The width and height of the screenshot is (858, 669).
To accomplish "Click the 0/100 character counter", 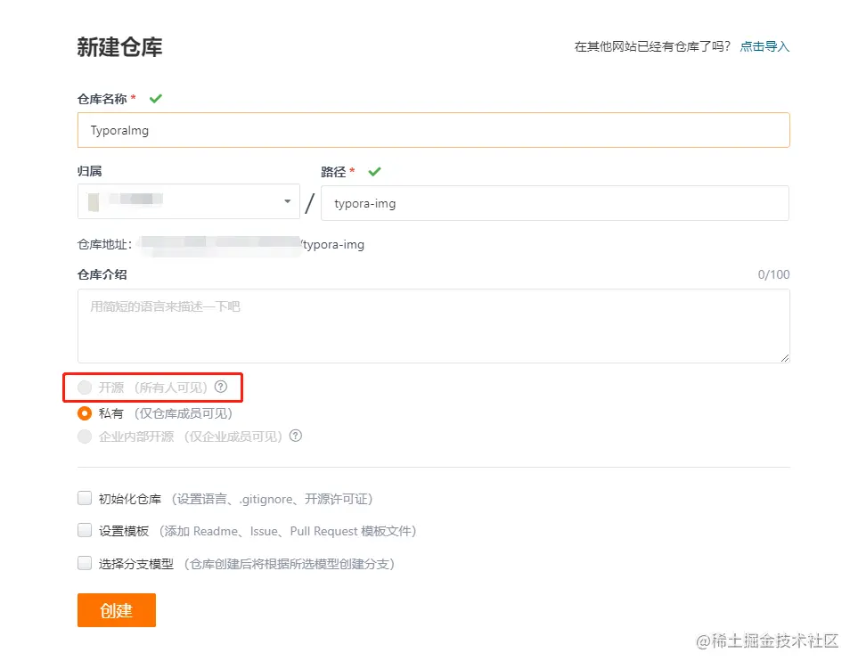I will coord(773,274).
